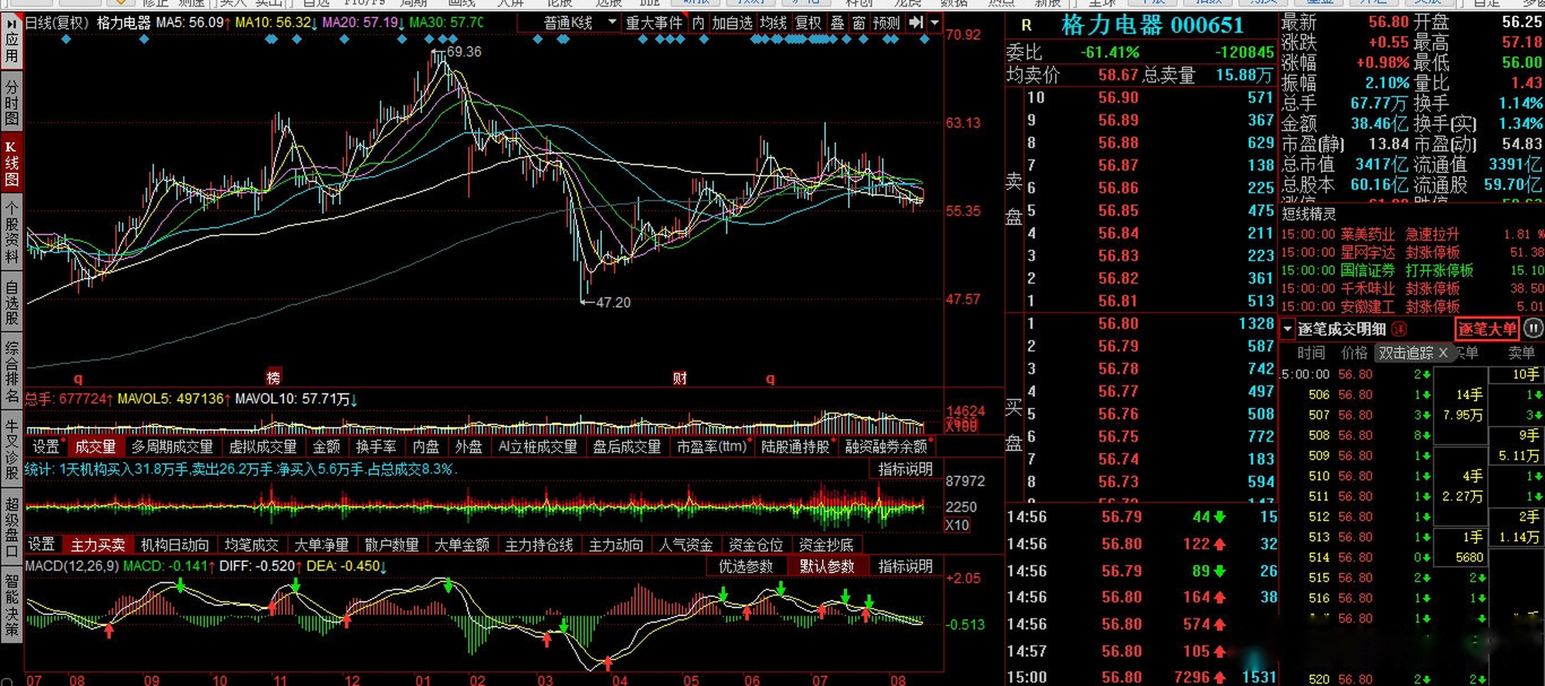This screenshot has width=1545, height=686.
Task: Open the toolbar overflow dropdown after 预测
Action: (x=934, y=23)
